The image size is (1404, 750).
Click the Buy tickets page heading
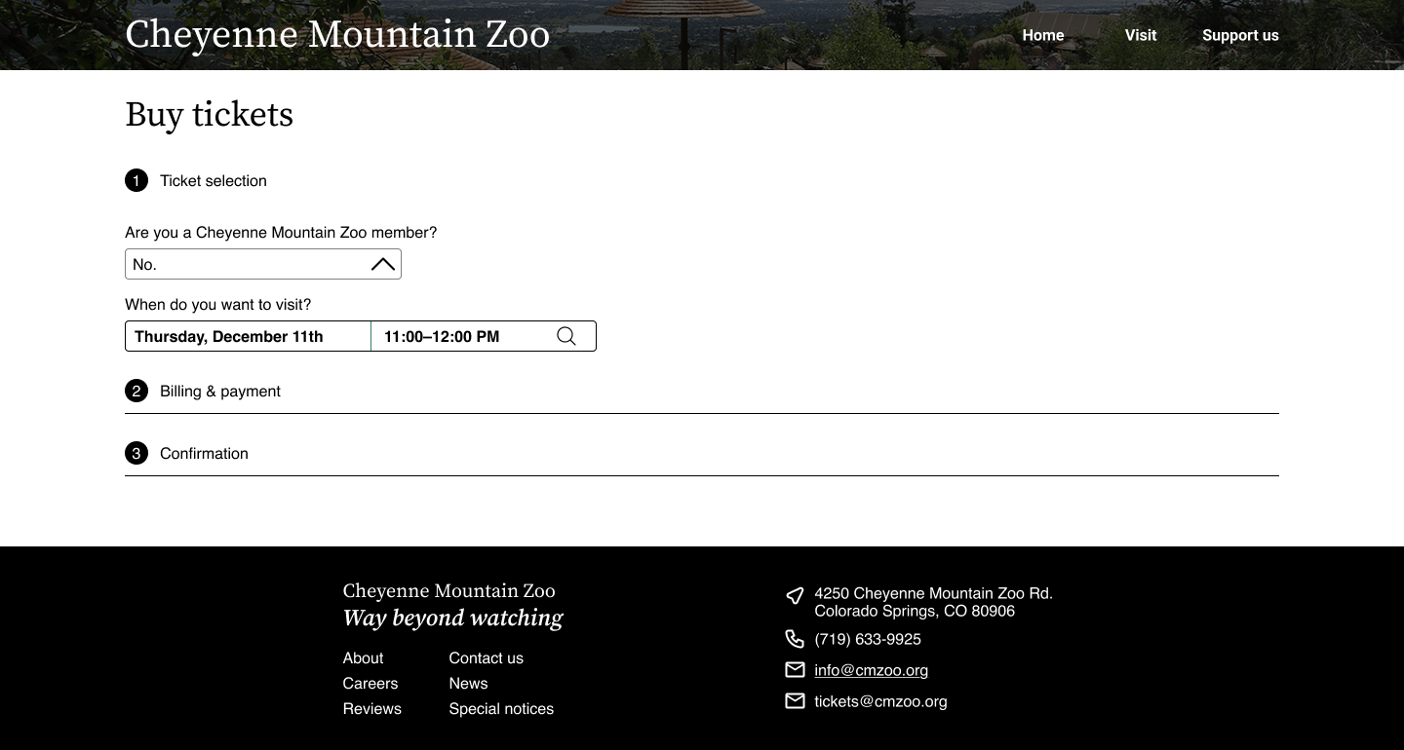coord(209,115)
